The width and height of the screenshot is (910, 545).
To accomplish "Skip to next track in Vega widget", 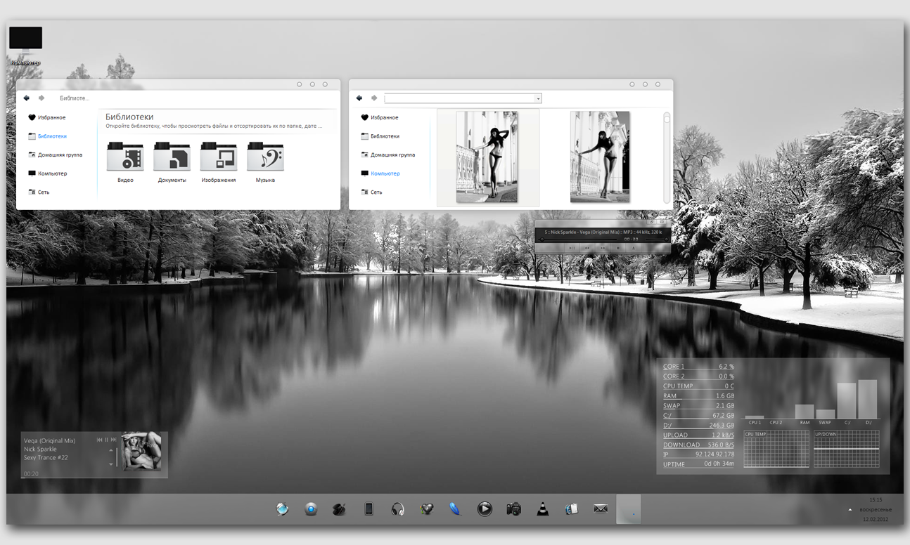I will pyautogui.click(x=113, y=440).
